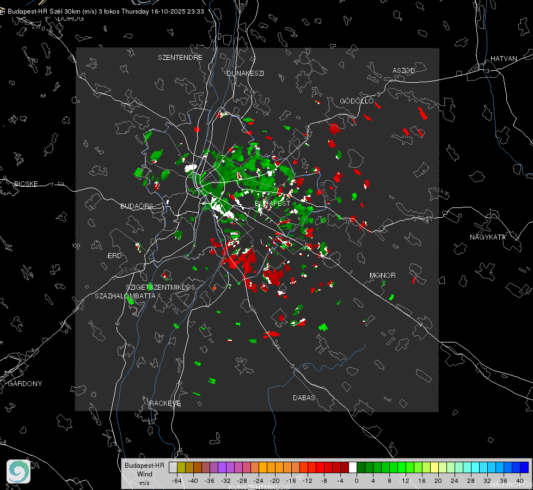
Task: Click the Wind label in the legend
Action: [144, 474]
